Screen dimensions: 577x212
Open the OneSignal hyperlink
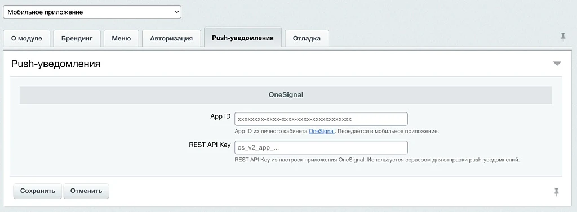click(x=322, y=131)
